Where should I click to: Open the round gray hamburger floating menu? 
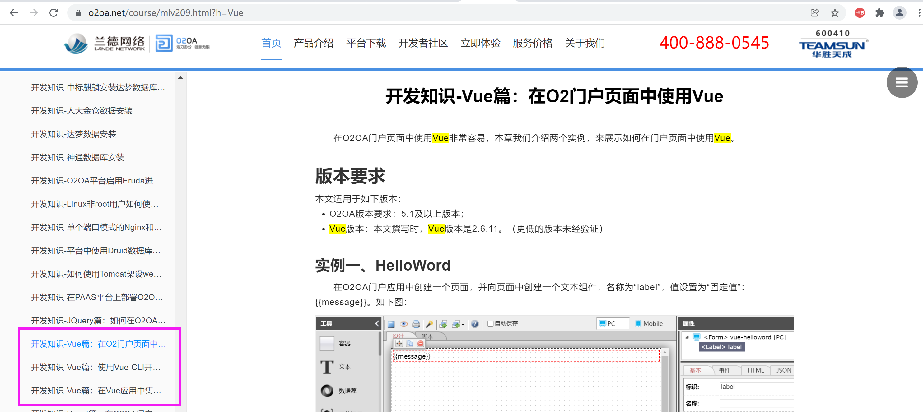pyautogui.click(x=902, y=82)
